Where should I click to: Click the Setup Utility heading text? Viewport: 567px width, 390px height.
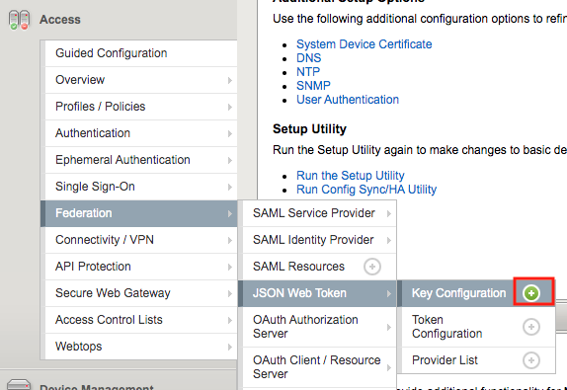click(x=310, y=129)
